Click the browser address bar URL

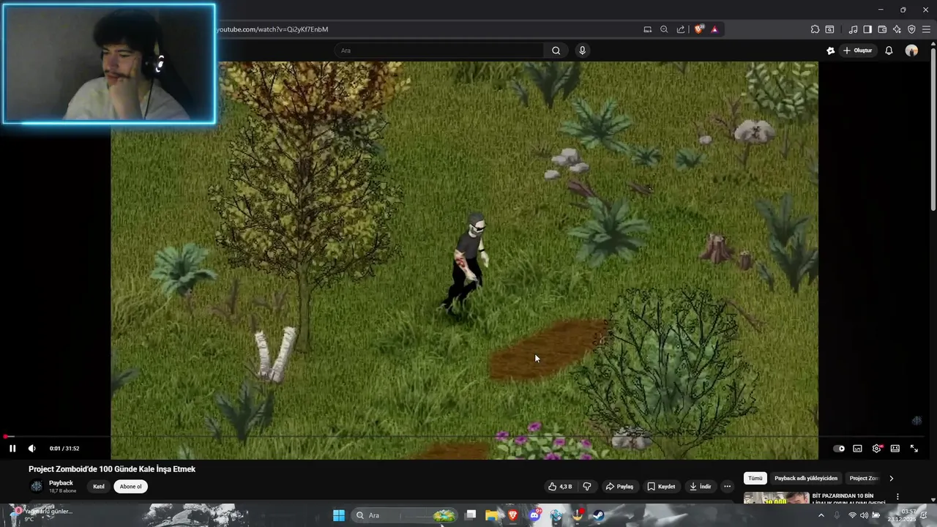click(x=272, y=29)
